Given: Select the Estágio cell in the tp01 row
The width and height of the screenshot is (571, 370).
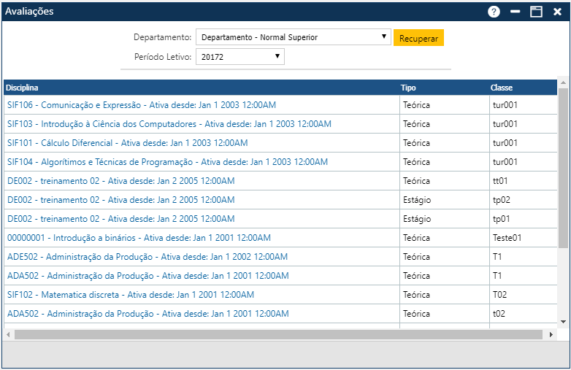Looking at the screenshot, I should [x=444, y=218].
